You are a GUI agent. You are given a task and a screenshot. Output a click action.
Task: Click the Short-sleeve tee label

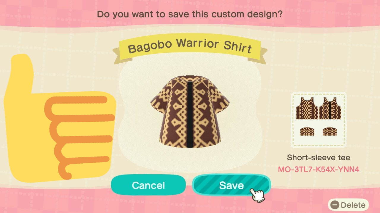[x=319, y=157]
